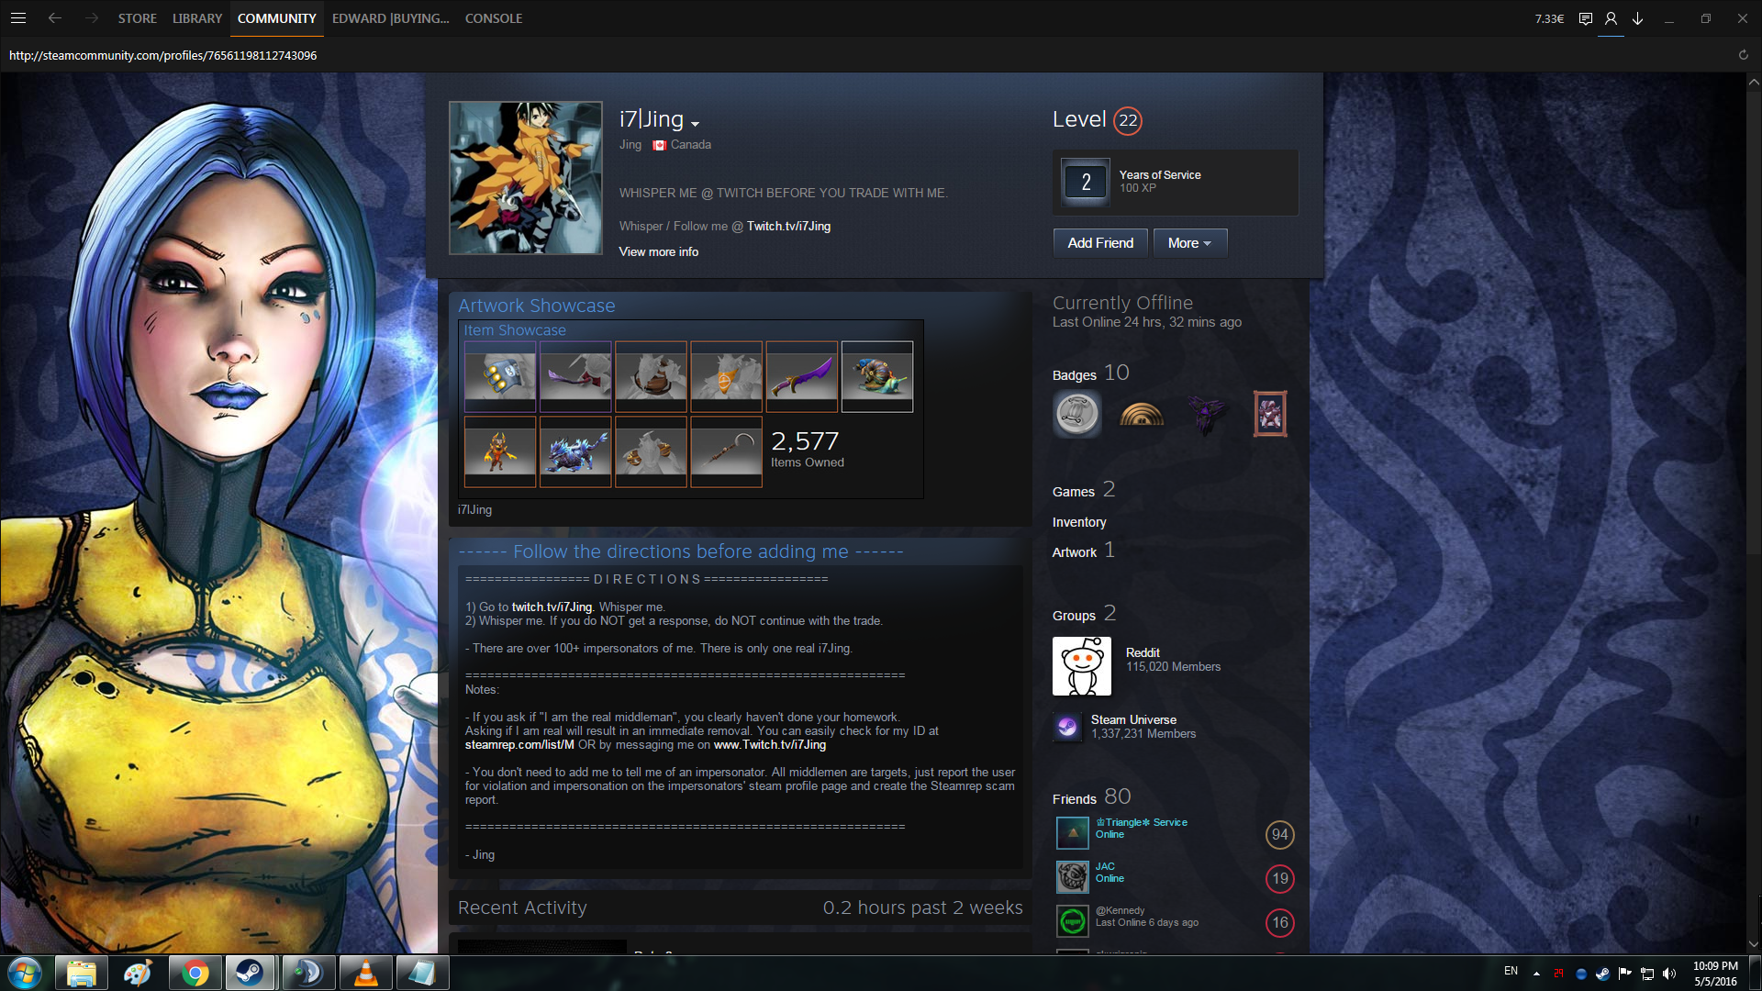This screenshot has width=1762, height=991.
Task: Go back with the left arrow
Action: tap(55, 18)
